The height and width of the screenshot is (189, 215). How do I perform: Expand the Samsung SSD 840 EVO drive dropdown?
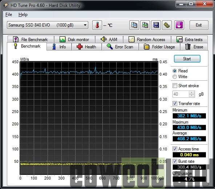[48, 25]
